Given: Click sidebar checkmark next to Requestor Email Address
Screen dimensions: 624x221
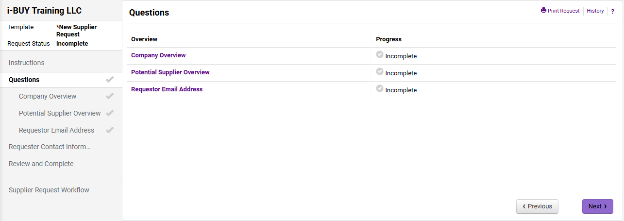Looking at the screenshot, I should pyautogui.click(x=110, y=130).
